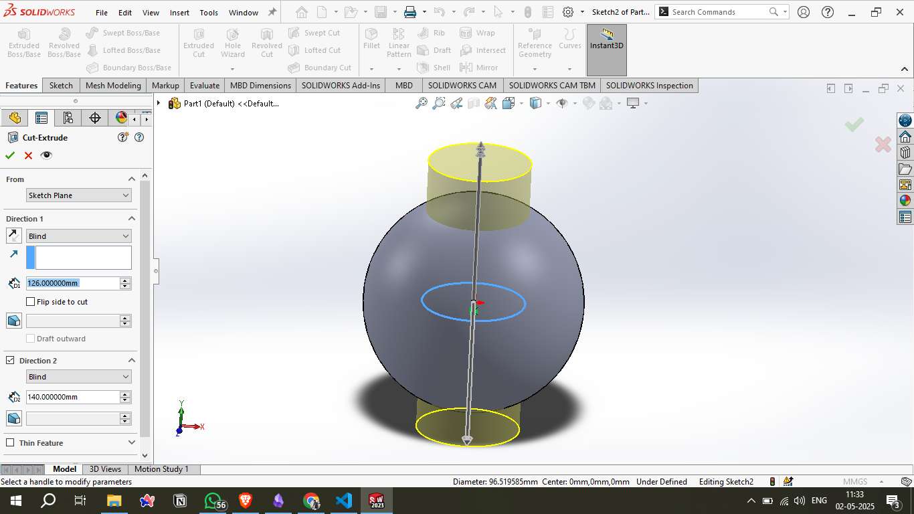Cancel the Cut-Extrude with red X
The image size is (914, 514).
click(28, 155)
